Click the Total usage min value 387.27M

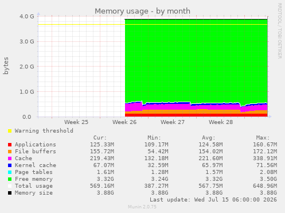[x=156, y=186]
